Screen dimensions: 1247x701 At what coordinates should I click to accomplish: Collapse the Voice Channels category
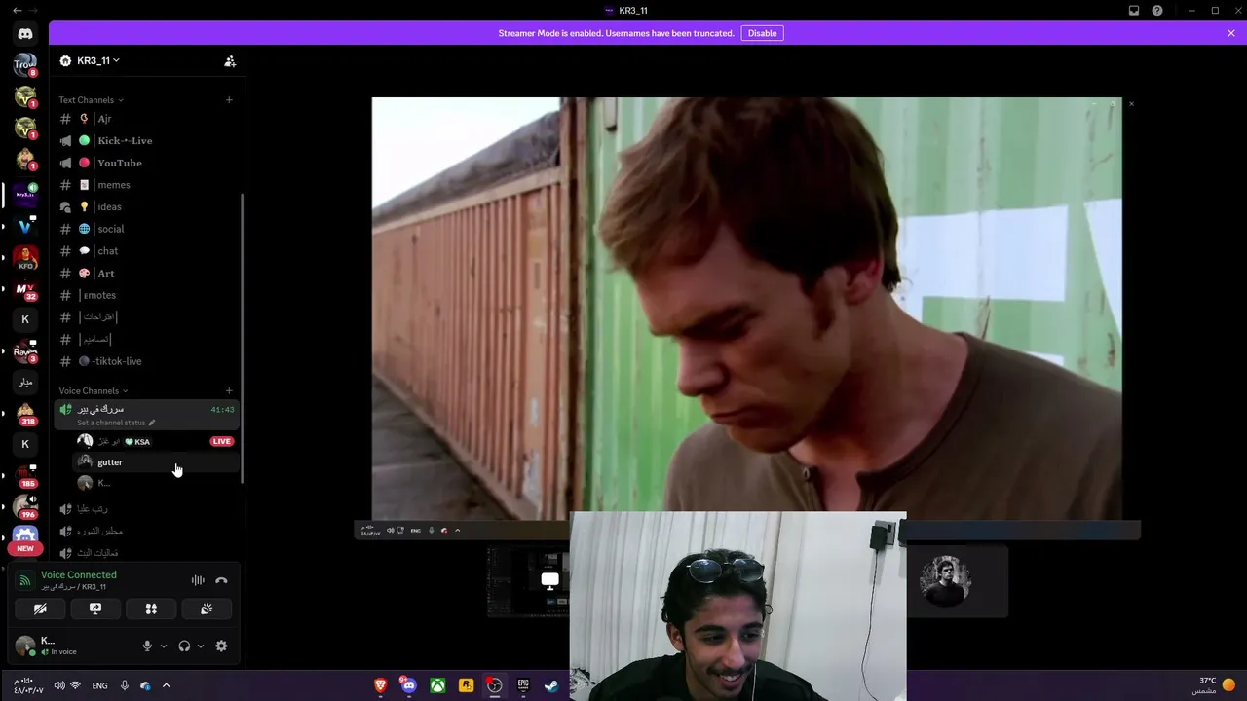tap(93, 390)
